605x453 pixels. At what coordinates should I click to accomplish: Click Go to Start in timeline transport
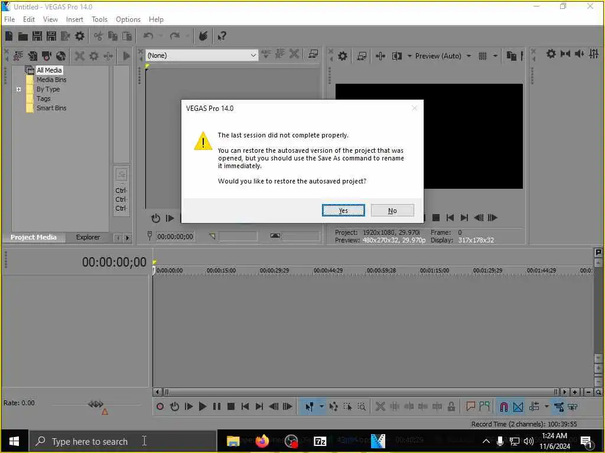[x=245, y=406]
